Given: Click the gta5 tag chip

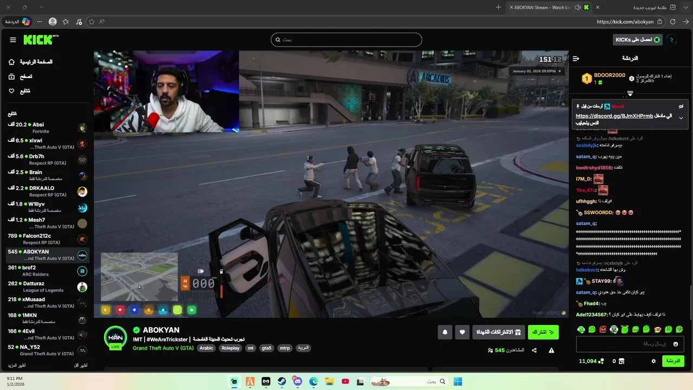Looking at the screenshot, I should (x=266, y=348).
